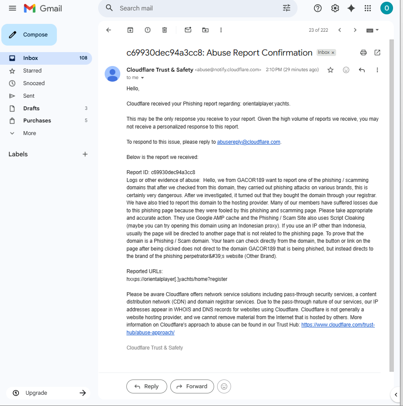The height and width of the screenshot is (406, 403).
Task: Open Google apps grid
Action: pos(368,8)
